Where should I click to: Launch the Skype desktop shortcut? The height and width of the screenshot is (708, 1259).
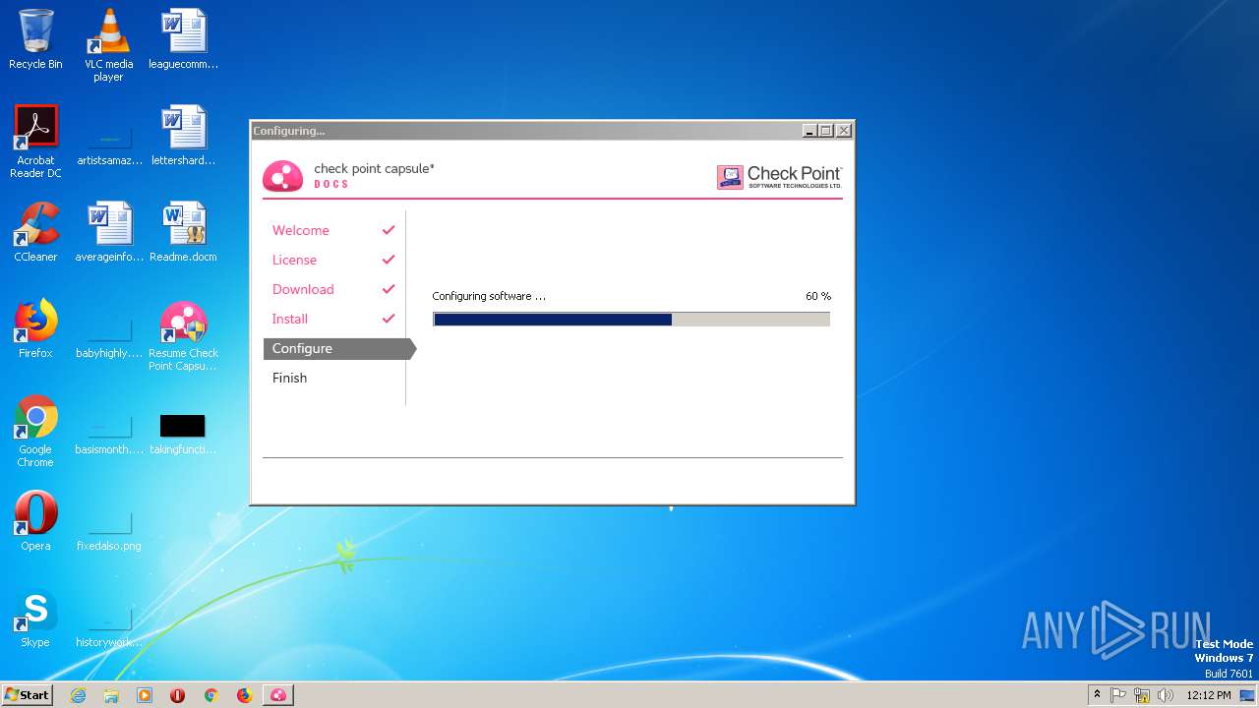(35, 618)
